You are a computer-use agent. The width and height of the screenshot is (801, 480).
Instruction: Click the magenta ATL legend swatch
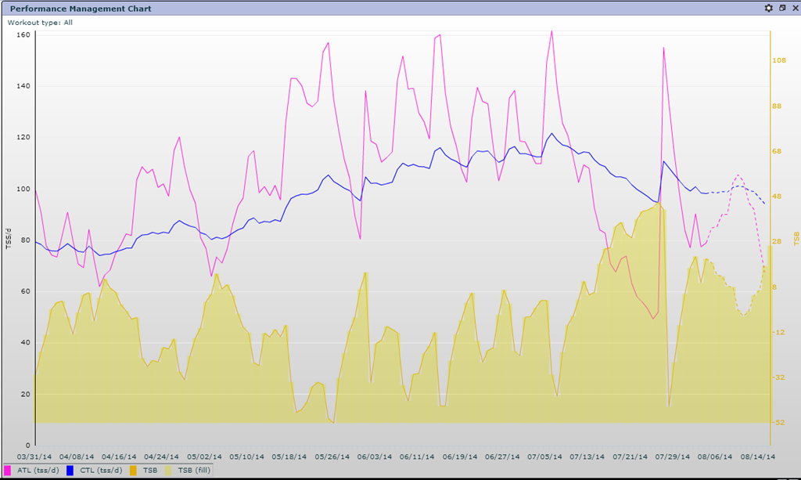pos(8,471)
